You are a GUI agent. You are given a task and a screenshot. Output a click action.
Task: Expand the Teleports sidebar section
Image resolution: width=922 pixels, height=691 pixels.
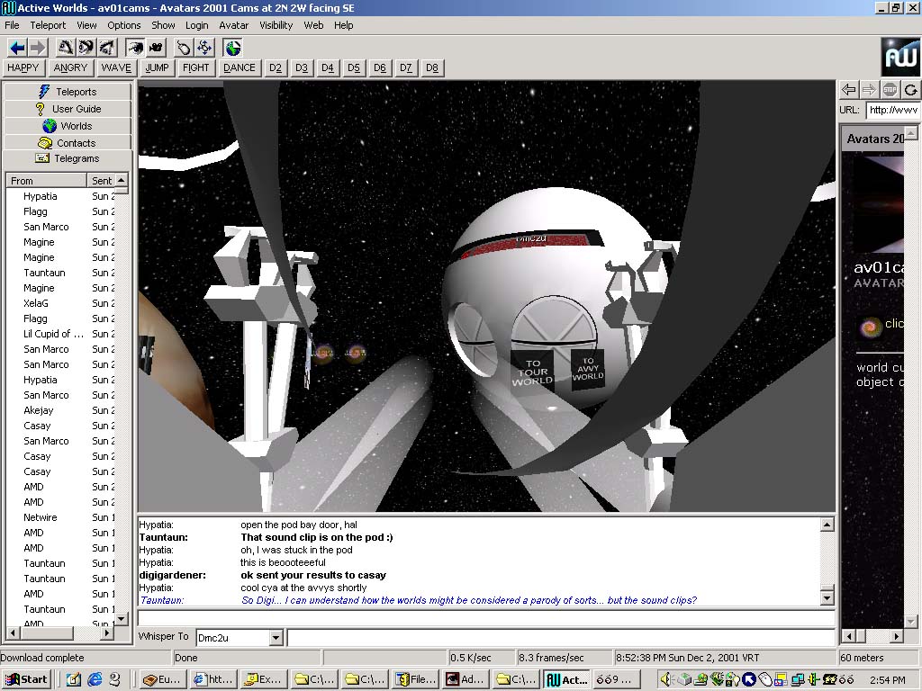tap(68, 92)
